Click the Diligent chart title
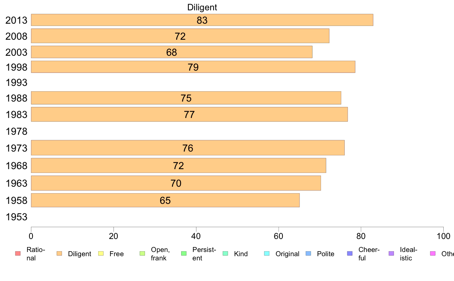454x281 pixels. (x=202, y=7)
